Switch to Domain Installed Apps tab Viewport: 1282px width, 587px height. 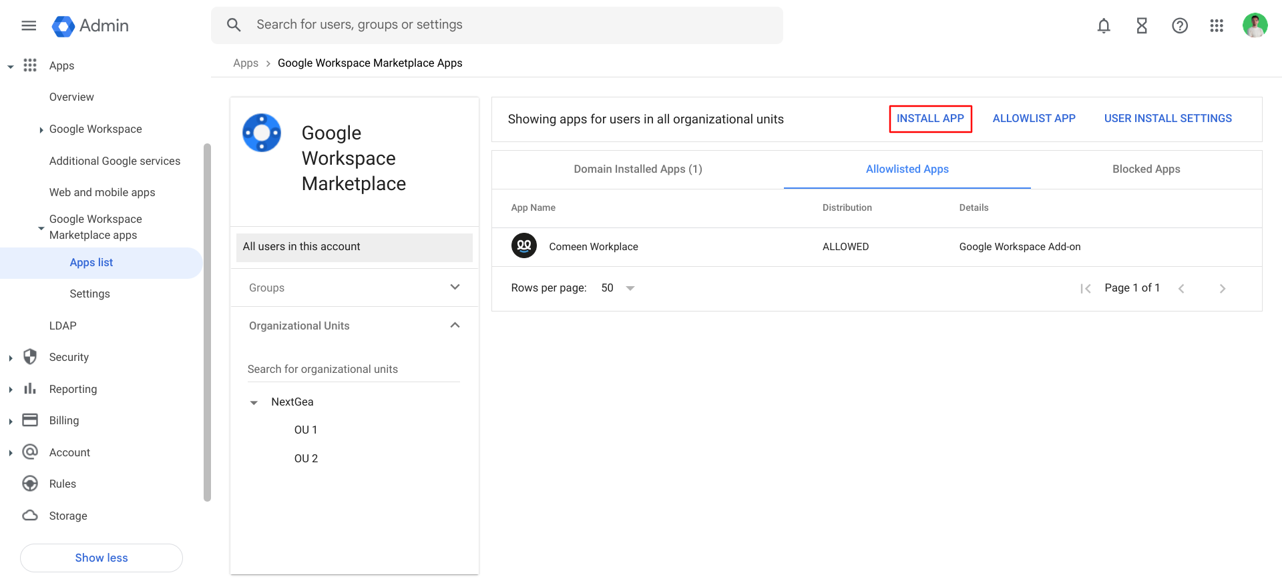coord(638,169)
